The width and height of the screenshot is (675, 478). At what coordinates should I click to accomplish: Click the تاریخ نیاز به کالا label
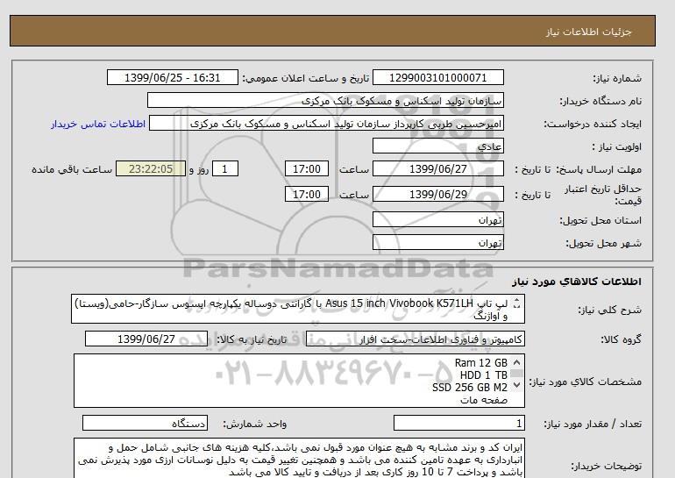(252, 339)
